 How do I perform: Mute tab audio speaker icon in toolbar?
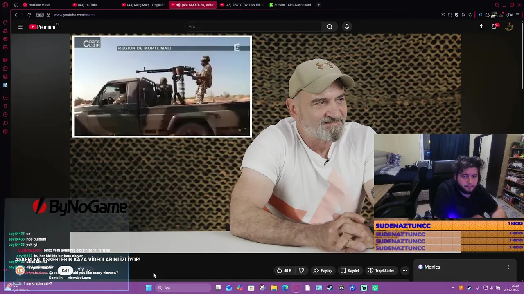click(x=480, y=15)
